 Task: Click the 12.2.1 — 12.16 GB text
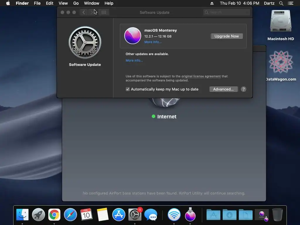click(x=158, y=36)
